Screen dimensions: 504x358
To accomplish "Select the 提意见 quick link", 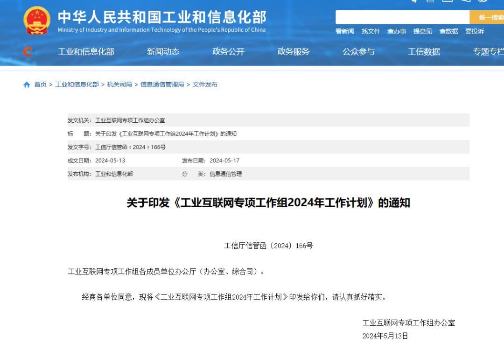I will [423, 31].
